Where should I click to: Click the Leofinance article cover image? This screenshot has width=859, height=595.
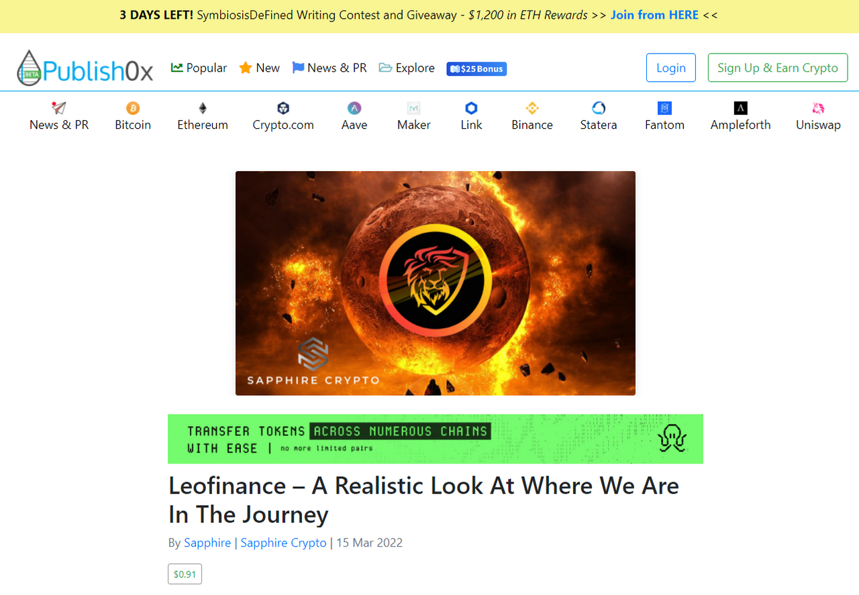pos(436,283)
